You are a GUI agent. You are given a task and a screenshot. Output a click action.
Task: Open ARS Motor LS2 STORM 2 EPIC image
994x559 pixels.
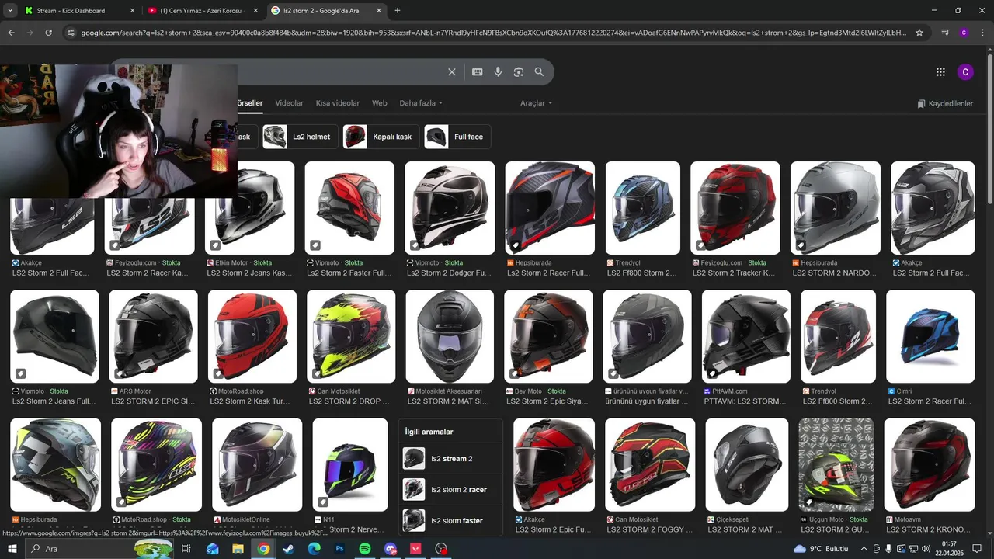pos(153,336)
